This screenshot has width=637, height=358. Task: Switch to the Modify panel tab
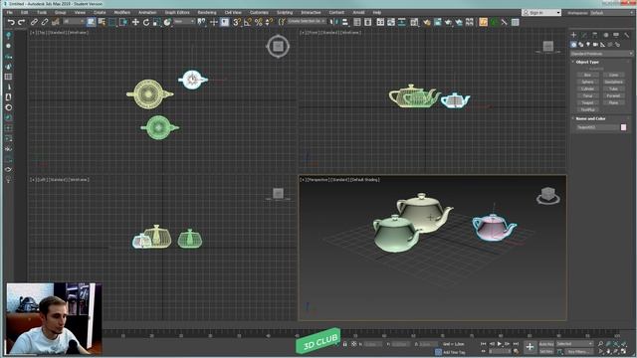584,35
